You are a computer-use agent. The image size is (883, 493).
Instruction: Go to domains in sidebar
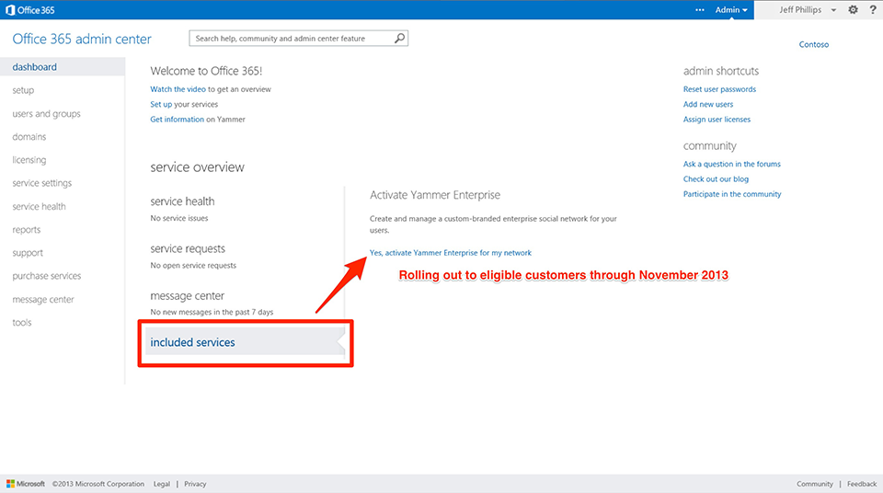coord(29,137)
